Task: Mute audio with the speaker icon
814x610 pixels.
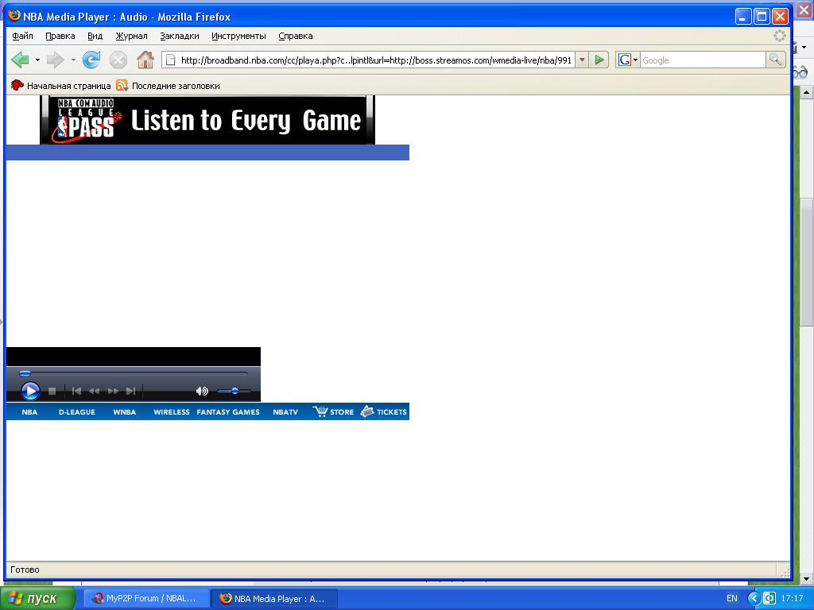Action: coord(202,391)
